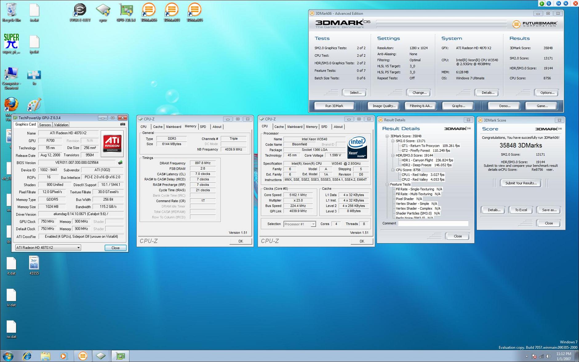Click the Run 3DMark button
579x362 pixels.
click(x=334, y=106)
